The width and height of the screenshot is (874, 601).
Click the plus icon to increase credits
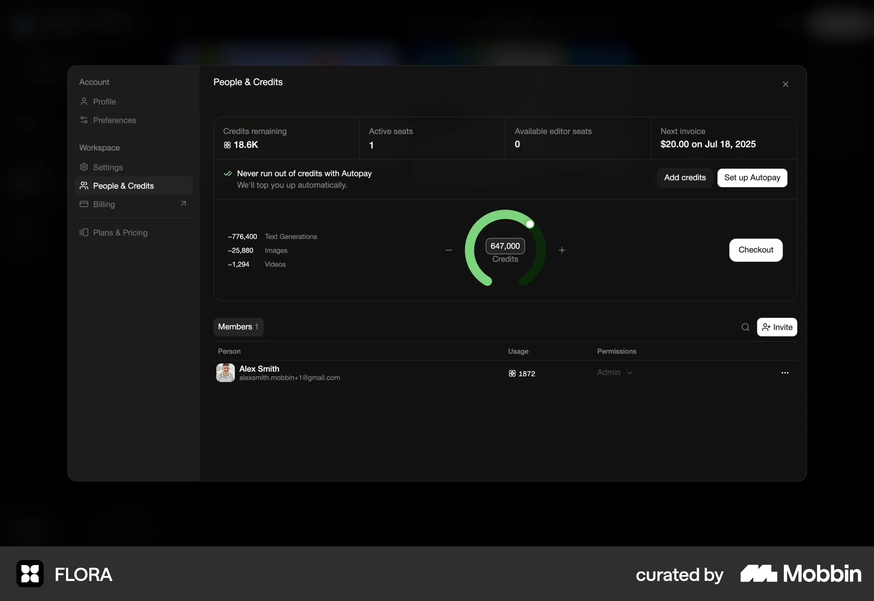(x=562, y=250)
